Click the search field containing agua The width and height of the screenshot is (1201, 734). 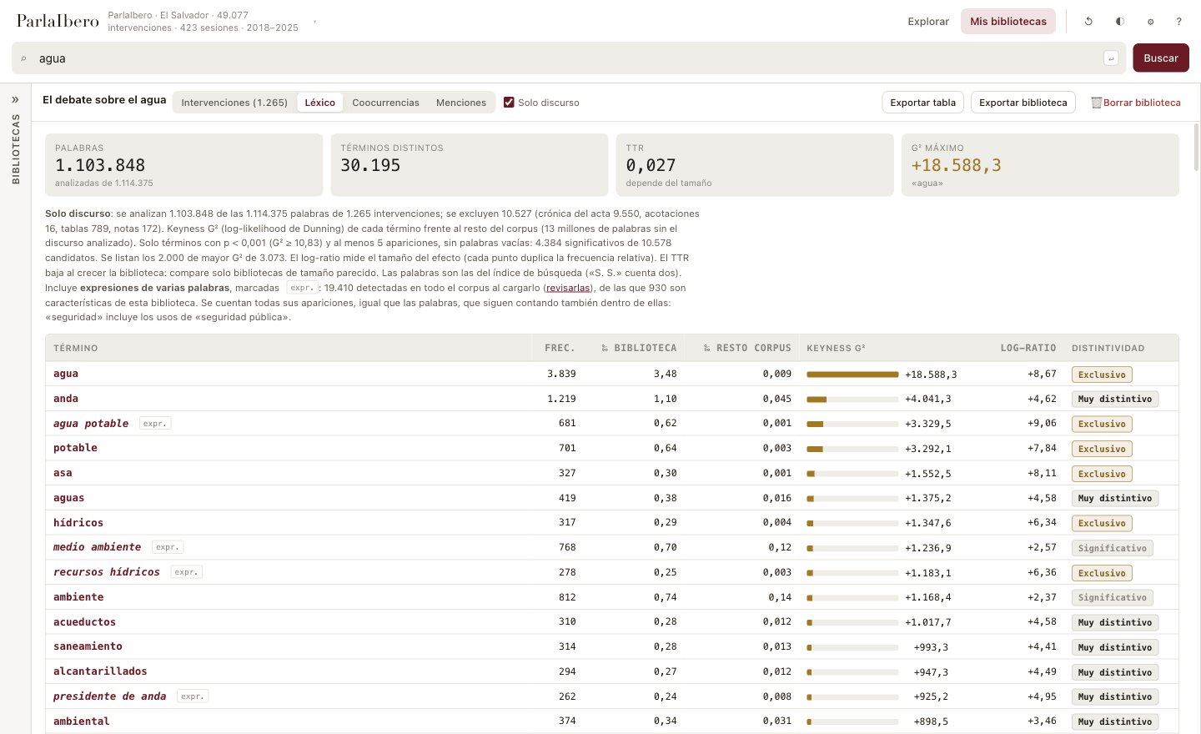click(x=567, y=58)
